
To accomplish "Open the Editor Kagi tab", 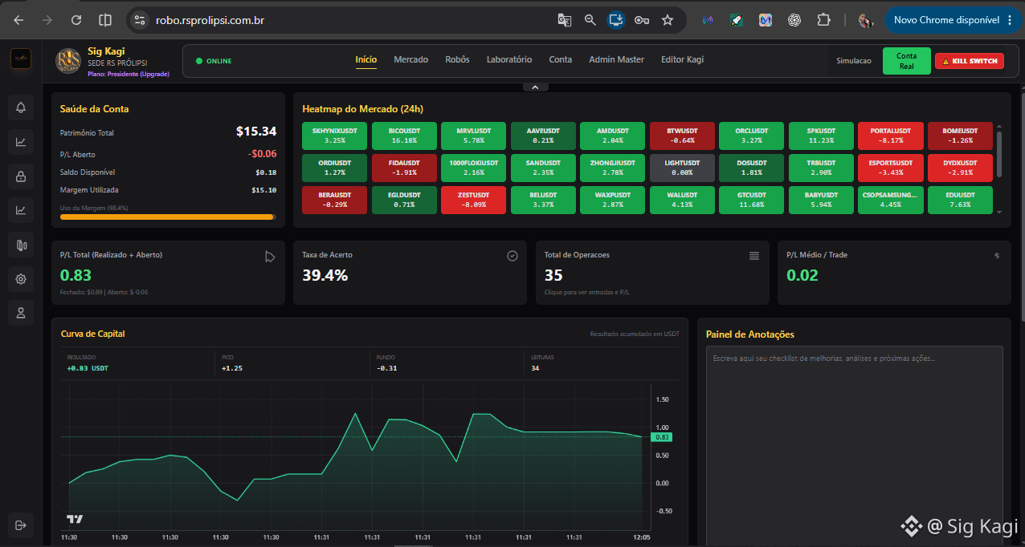I will 682,59.
